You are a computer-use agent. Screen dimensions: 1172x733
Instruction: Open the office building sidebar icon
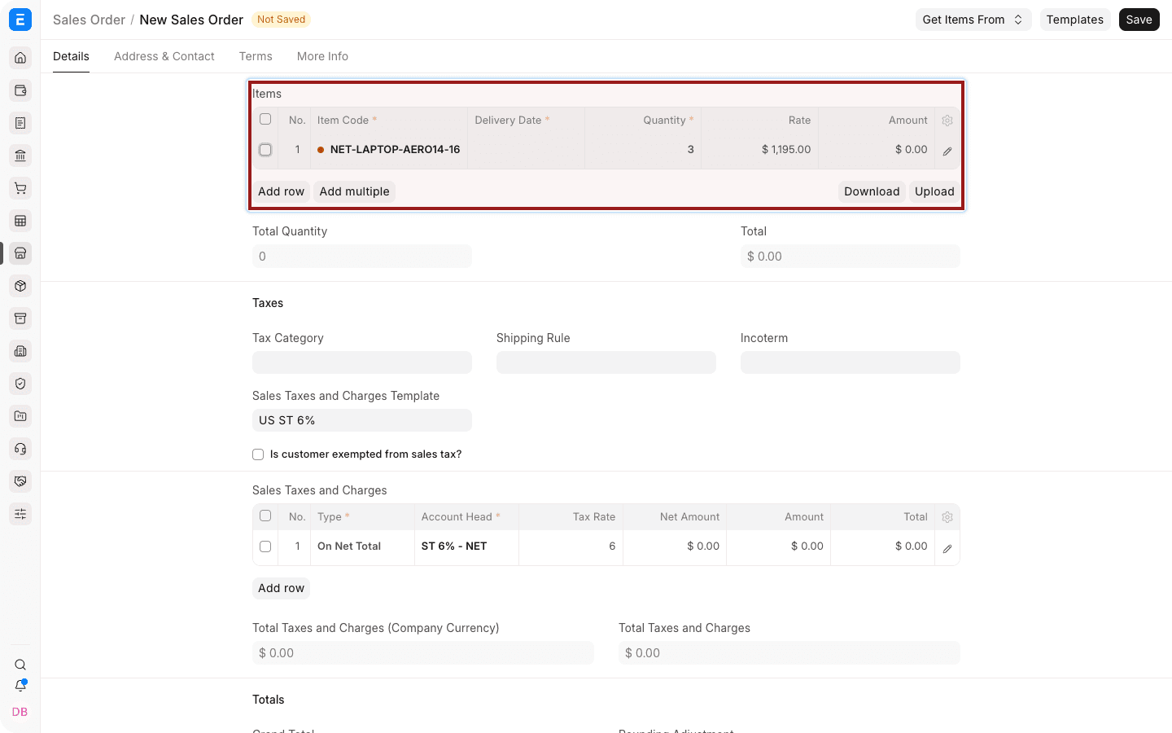coord(20,351)
